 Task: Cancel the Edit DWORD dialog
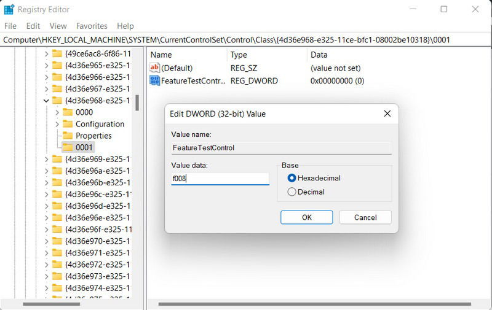365,217
